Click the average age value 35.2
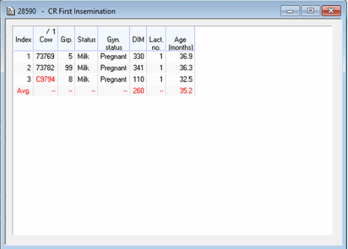The height and width of the screenshot is (249, 348). (186, 91)
